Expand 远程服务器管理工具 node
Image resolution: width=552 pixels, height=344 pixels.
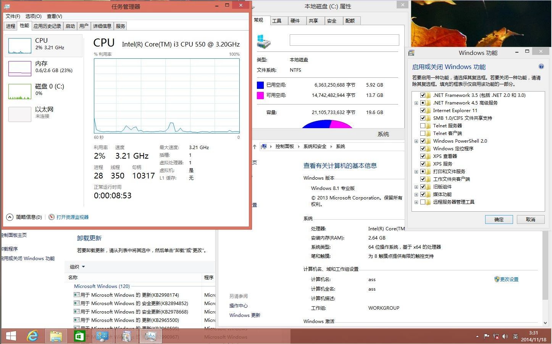click(416, 202)
